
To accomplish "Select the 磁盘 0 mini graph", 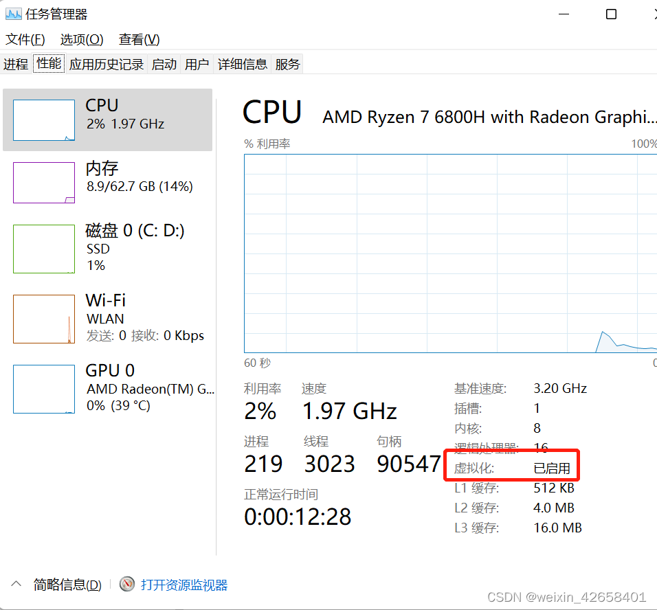I will [x=44, y=249].
